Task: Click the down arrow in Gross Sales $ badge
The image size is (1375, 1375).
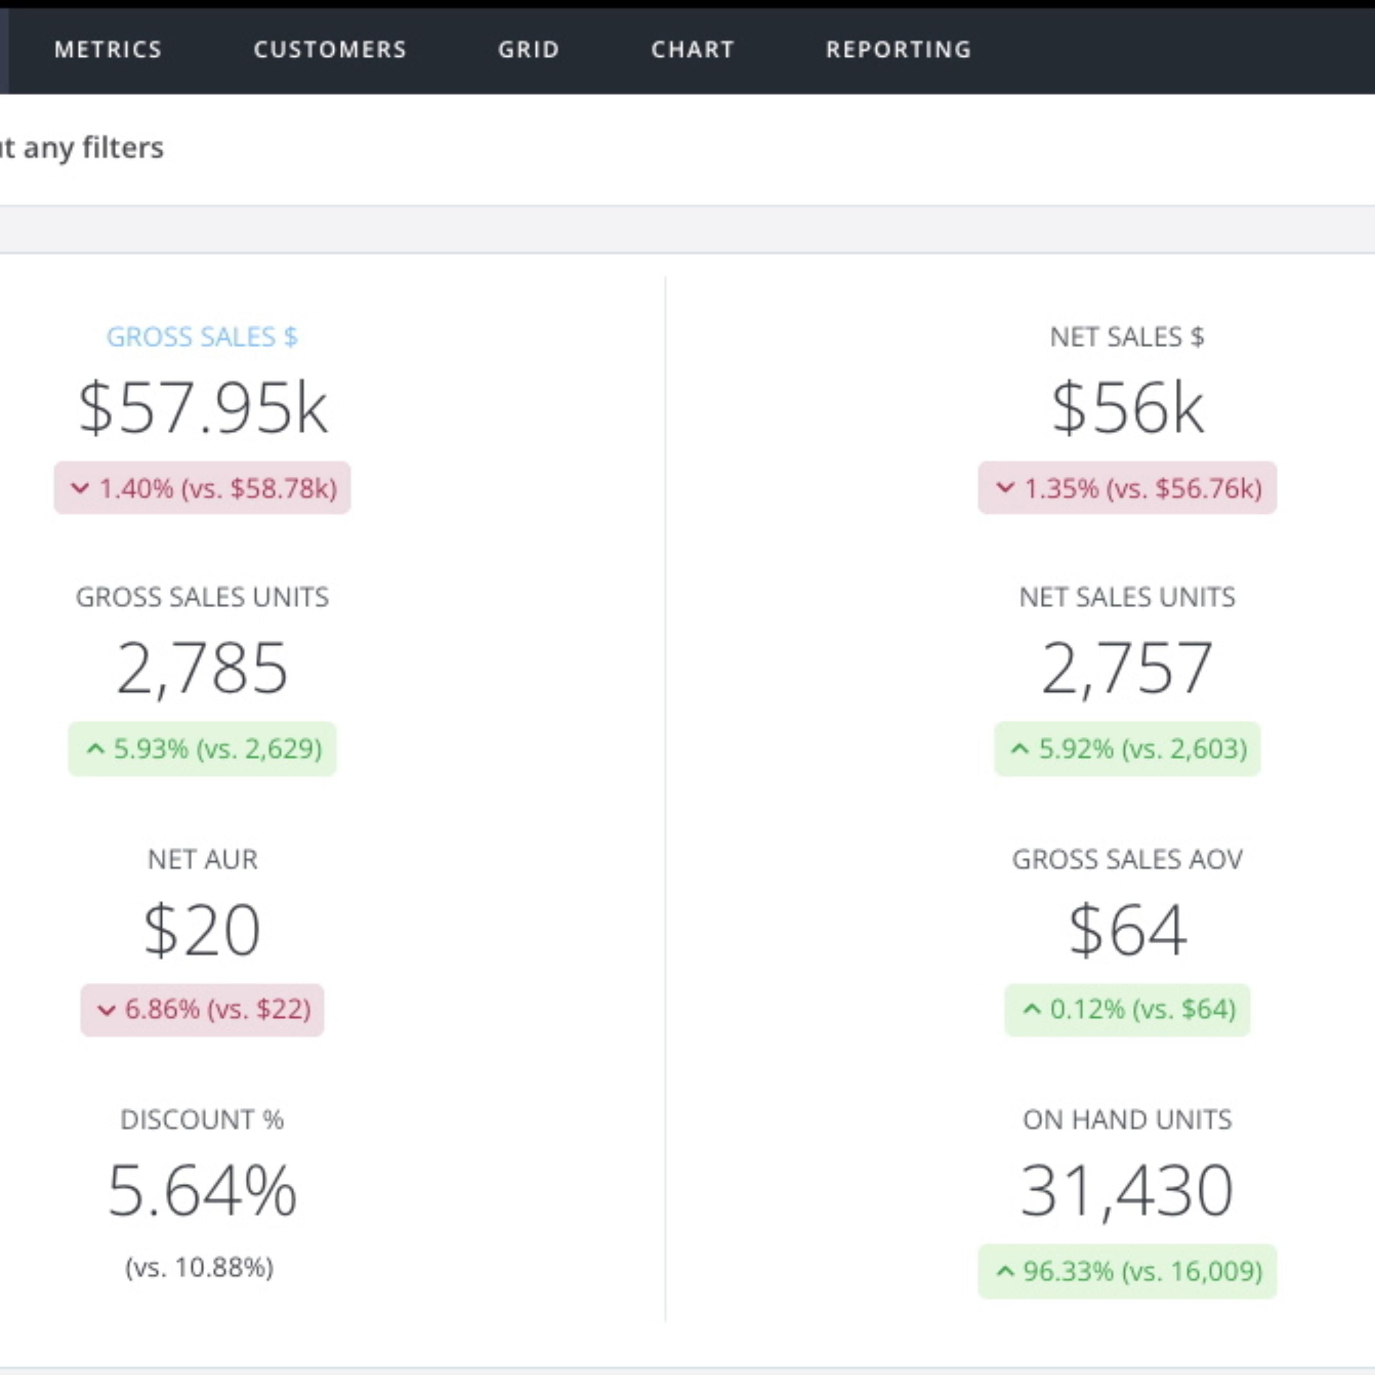Action: pos(80,488)
